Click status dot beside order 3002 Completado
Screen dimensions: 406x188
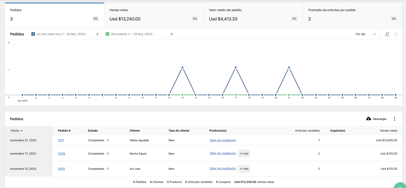point(108,169)
